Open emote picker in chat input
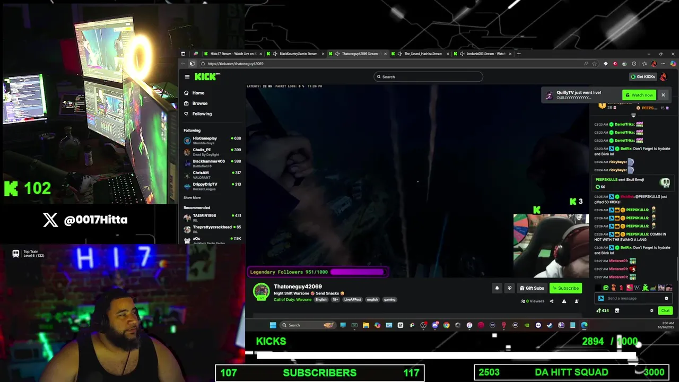 tap(666, 298)
